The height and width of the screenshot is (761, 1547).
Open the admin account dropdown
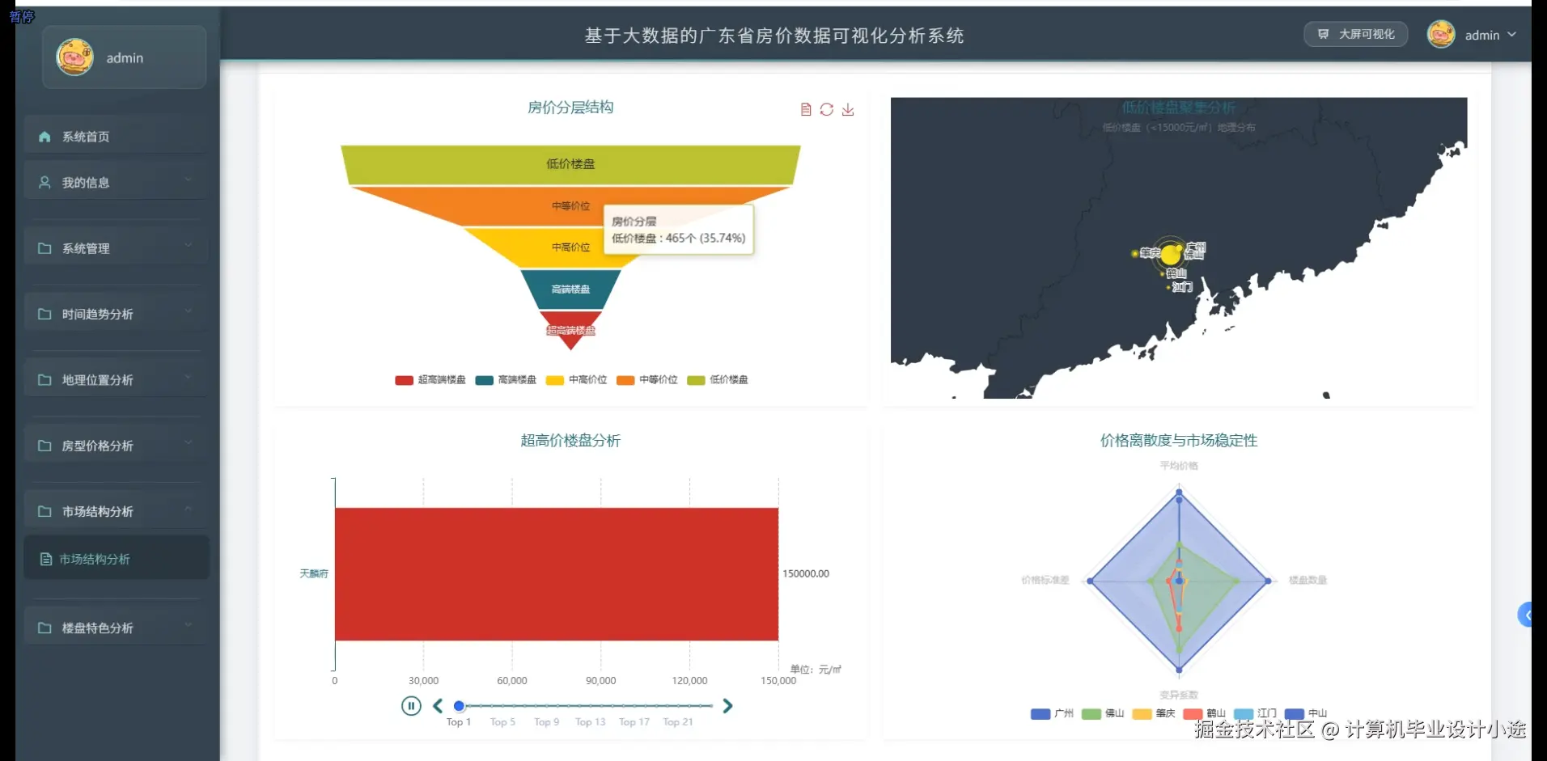click(x=1512, y=36)
